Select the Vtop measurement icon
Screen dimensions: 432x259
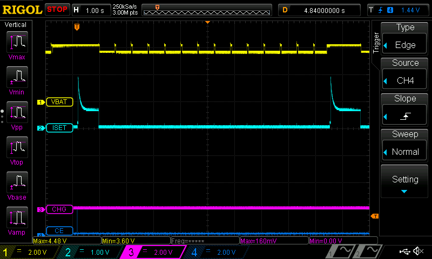[x=17, y=147]
